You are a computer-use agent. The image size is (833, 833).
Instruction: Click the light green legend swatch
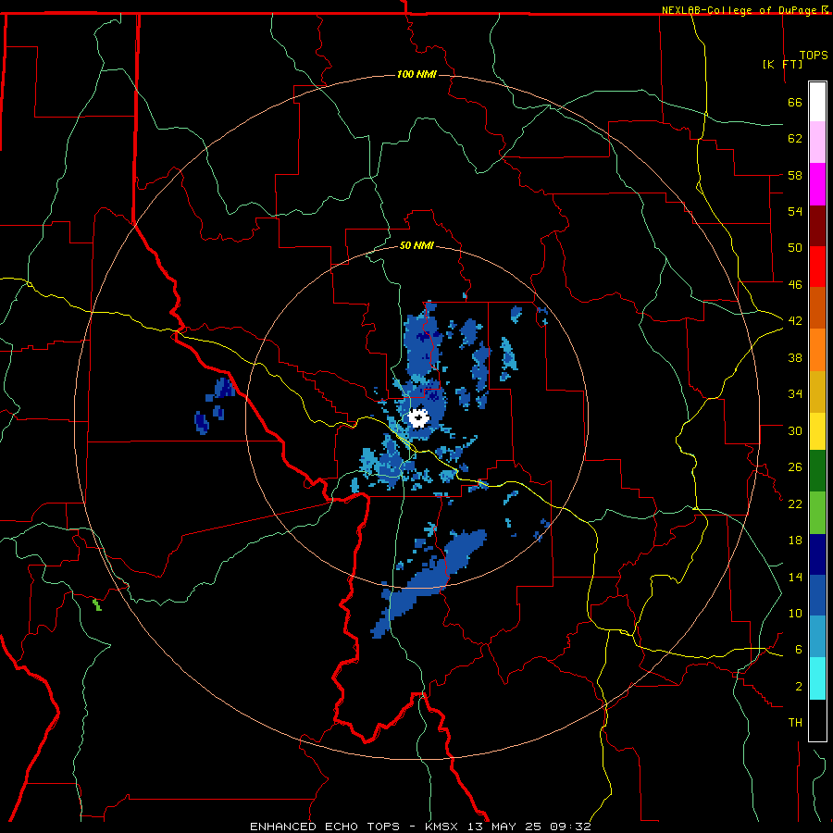pyautogui.click(x=817, y=513)
